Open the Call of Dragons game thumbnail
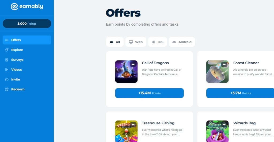Screen dimensions: 274x142 click(x=126, y=72)
